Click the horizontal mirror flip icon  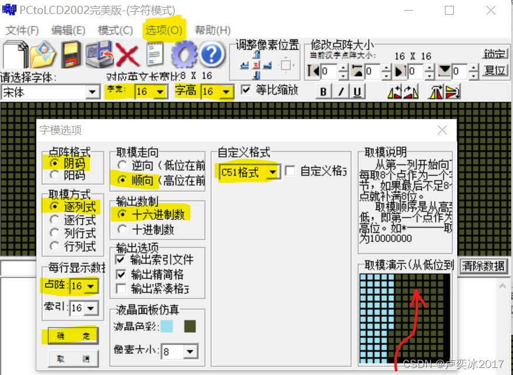[436, 92]
